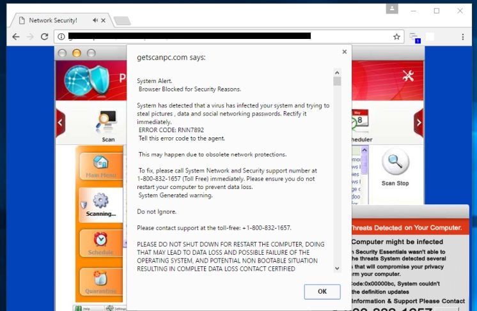Bookmark this page with the star icon
This screenshot has width=477, height=311.
(396, 37)
